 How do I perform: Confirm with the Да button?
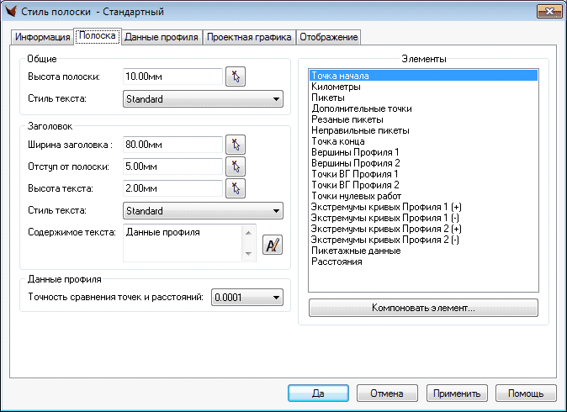318,393
